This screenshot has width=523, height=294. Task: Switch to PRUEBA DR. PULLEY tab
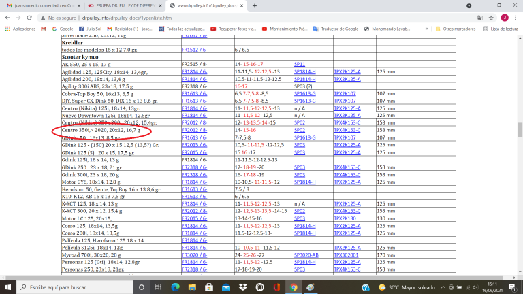[x=124, y=5]
